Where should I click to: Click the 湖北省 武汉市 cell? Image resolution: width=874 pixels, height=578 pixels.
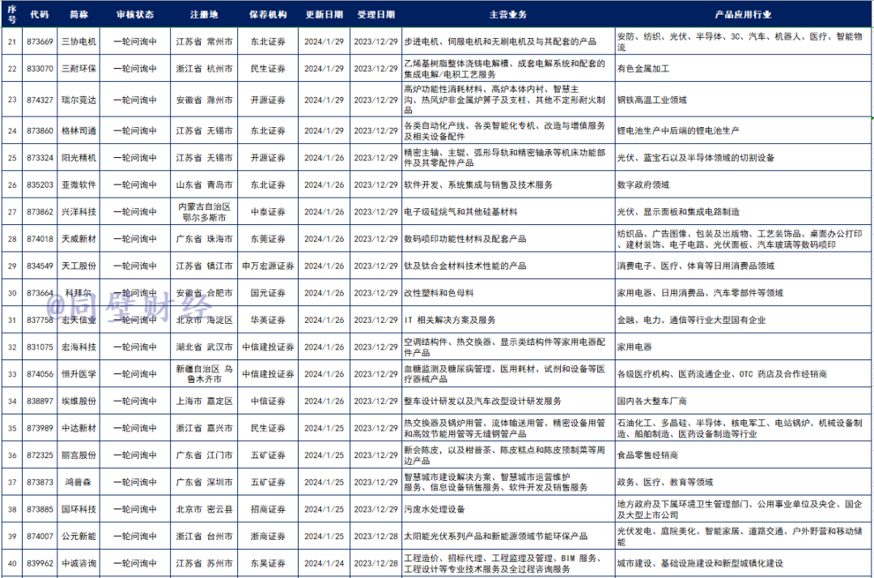click(x=204, y=346)
